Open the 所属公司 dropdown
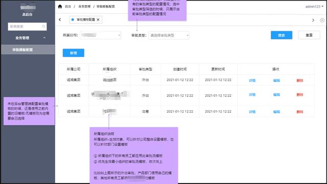The width and height of the screenshot is (327, 184). [x=100, y=35]
